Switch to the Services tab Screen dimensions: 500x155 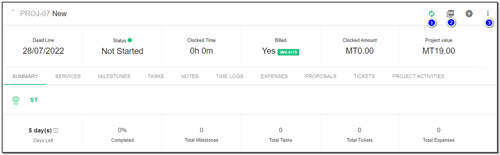click(68, 76)
